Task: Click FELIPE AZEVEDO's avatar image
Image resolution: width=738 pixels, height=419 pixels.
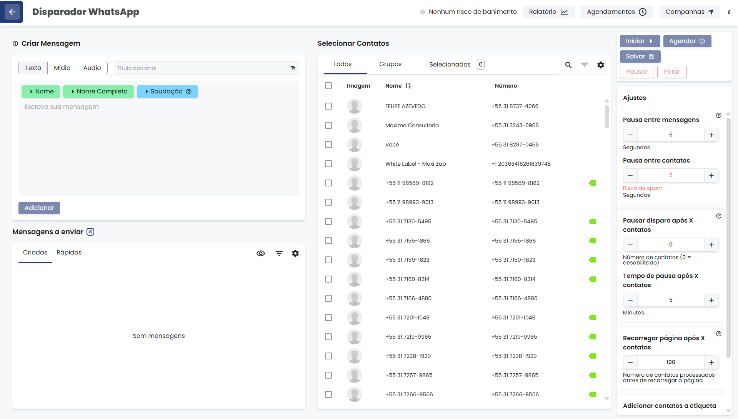Action: [355, 106]
